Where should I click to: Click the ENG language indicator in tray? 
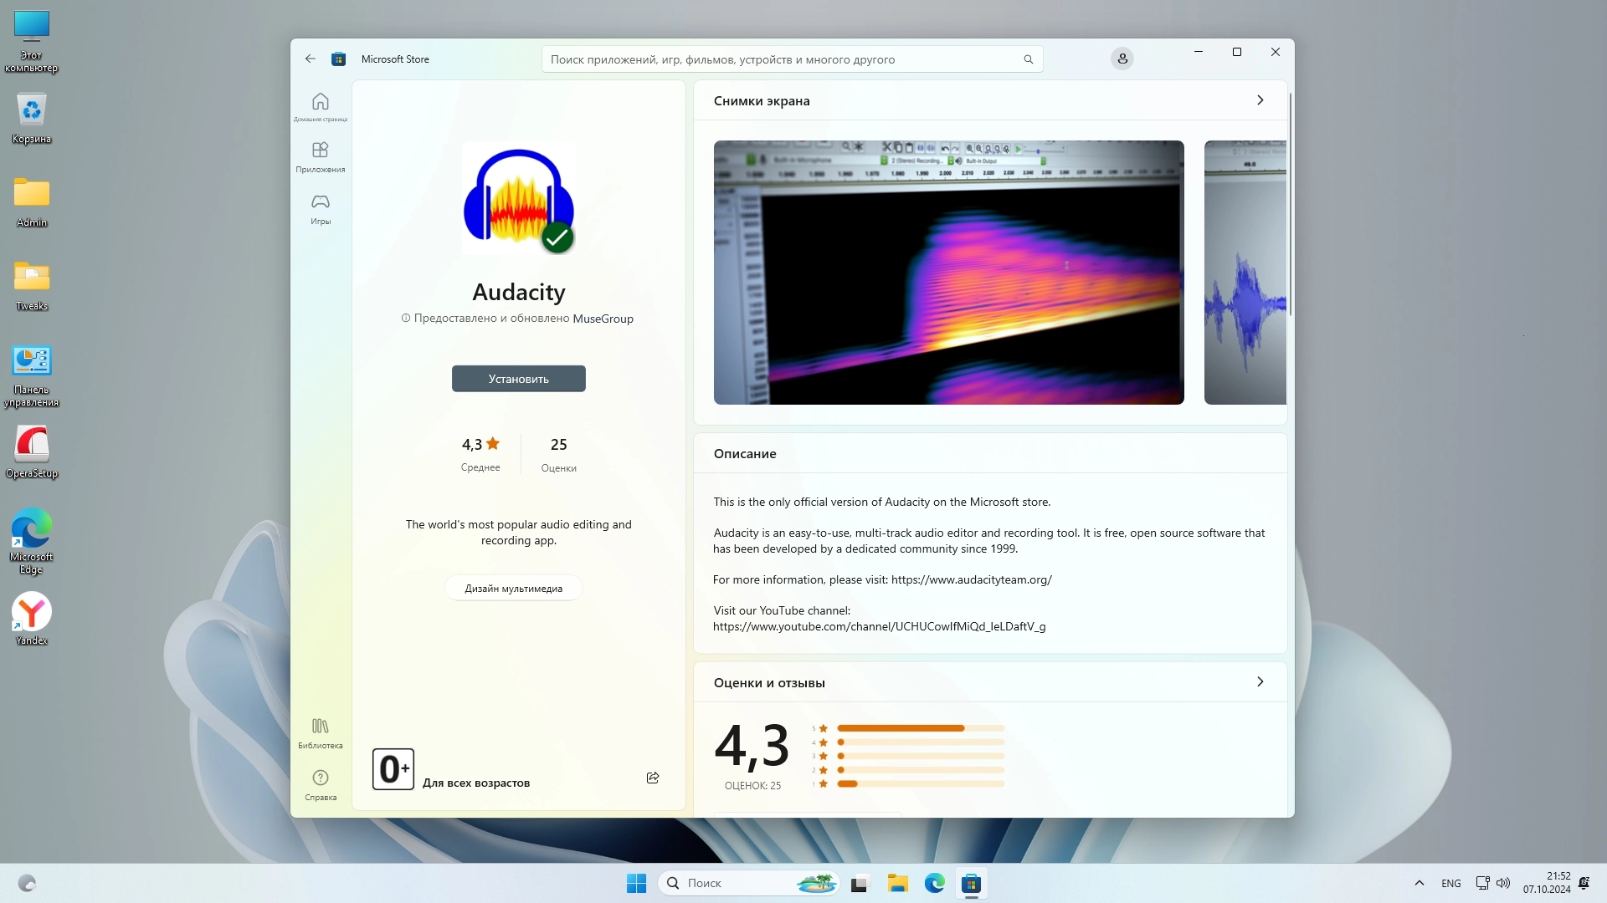click(1450, 883)
